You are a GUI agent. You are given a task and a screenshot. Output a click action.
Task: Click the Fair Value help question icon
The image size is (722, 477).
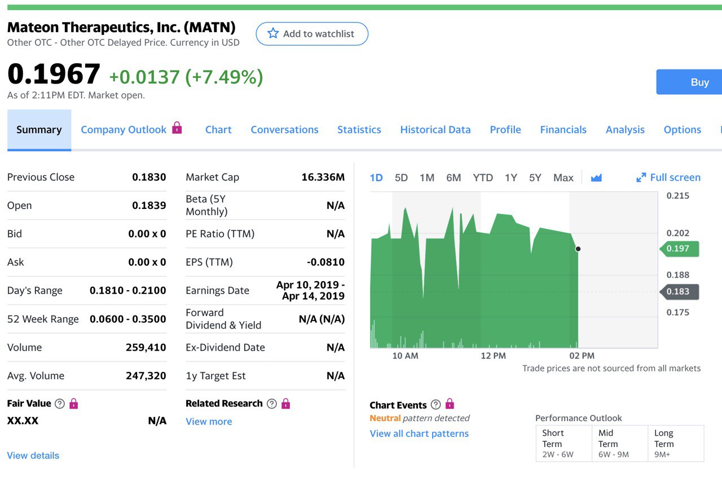59,404
